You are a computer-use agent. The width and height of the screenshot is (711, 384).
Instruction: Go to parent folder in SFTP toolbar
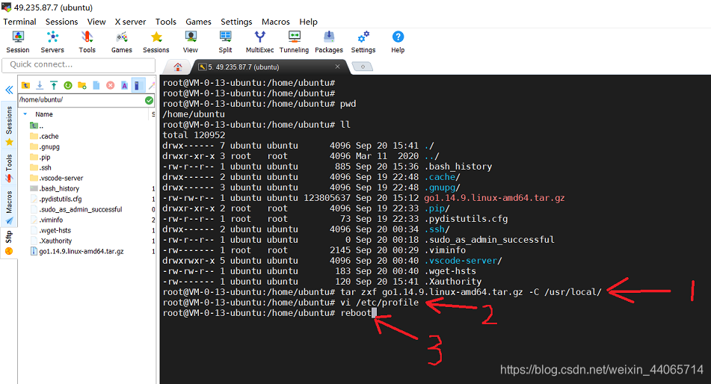pos(26,85)
